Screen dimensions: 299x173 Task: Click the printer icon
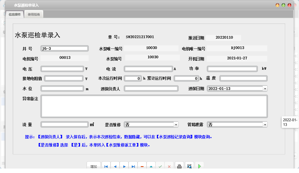point(179,166)
